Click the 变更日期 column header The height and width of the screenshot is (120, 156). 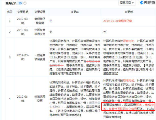[x=23, y=12]
